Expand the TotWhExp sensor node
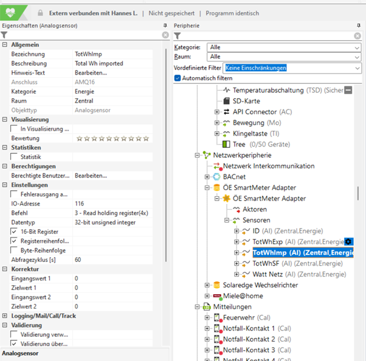Viewport: 366px width, 361px height. (x=237, y=242)
